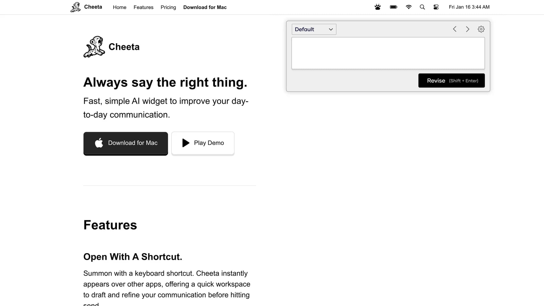The height and width of the screenshot is (306, 544).
Task: Click the date and time display
Action: (469, 7)
